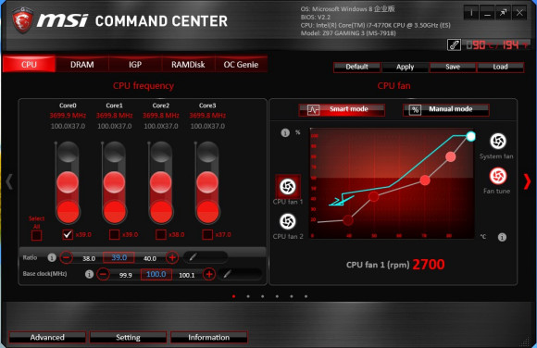Open the Advanced section
The width and height of the screenshot is (537, 348).
[47, 338]
